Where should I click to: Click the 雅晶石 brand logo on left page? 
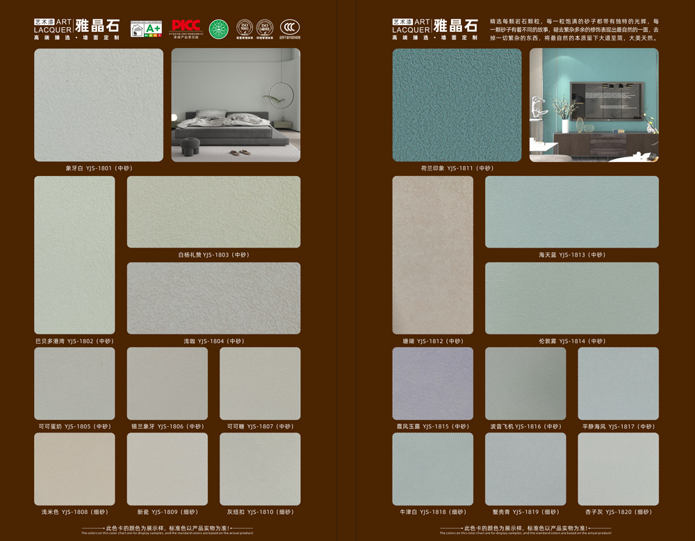pyautogui.click(x=76, y=29)
